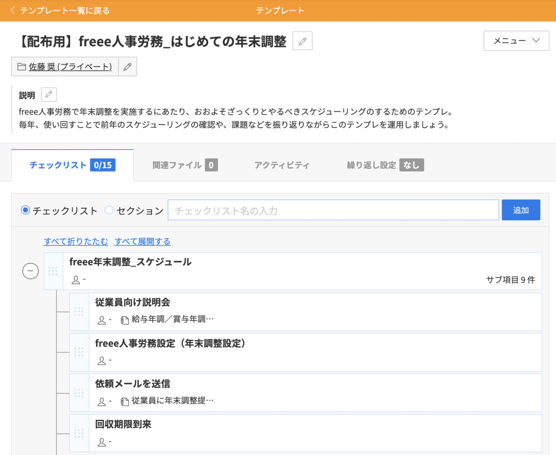Click the folder icon beside 佐藤 奨
Viewport: 556px width, 455px height.
click(x=22, y=67)
